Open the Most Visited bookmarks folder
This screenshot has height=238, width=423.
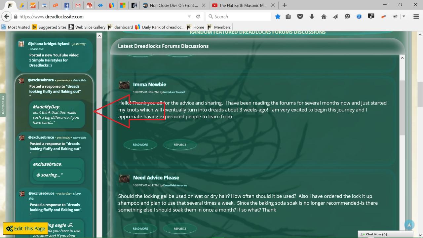click(16, 27)
